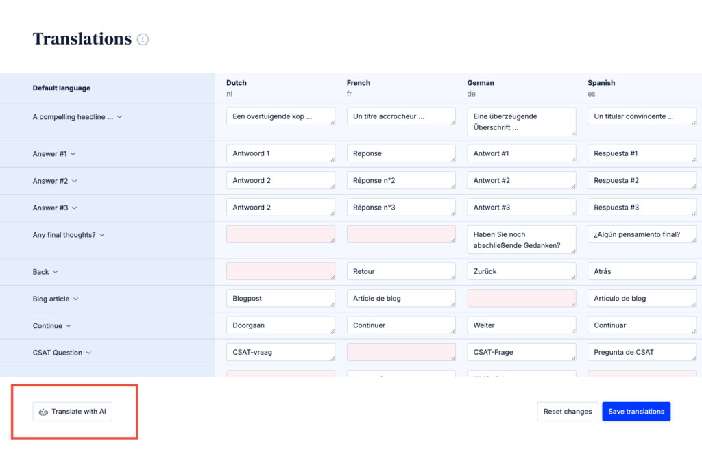Open the Answer #3 row chevron

click(74, 208)
